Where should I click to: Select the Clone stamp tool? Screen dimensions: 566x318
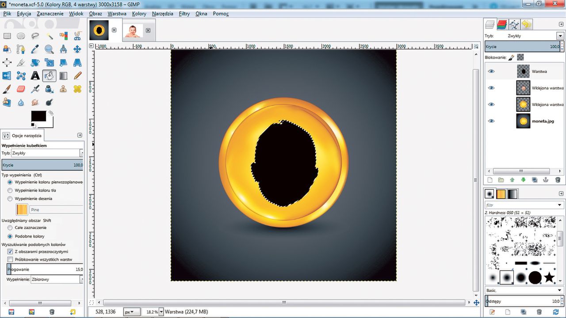pos(63,89)
